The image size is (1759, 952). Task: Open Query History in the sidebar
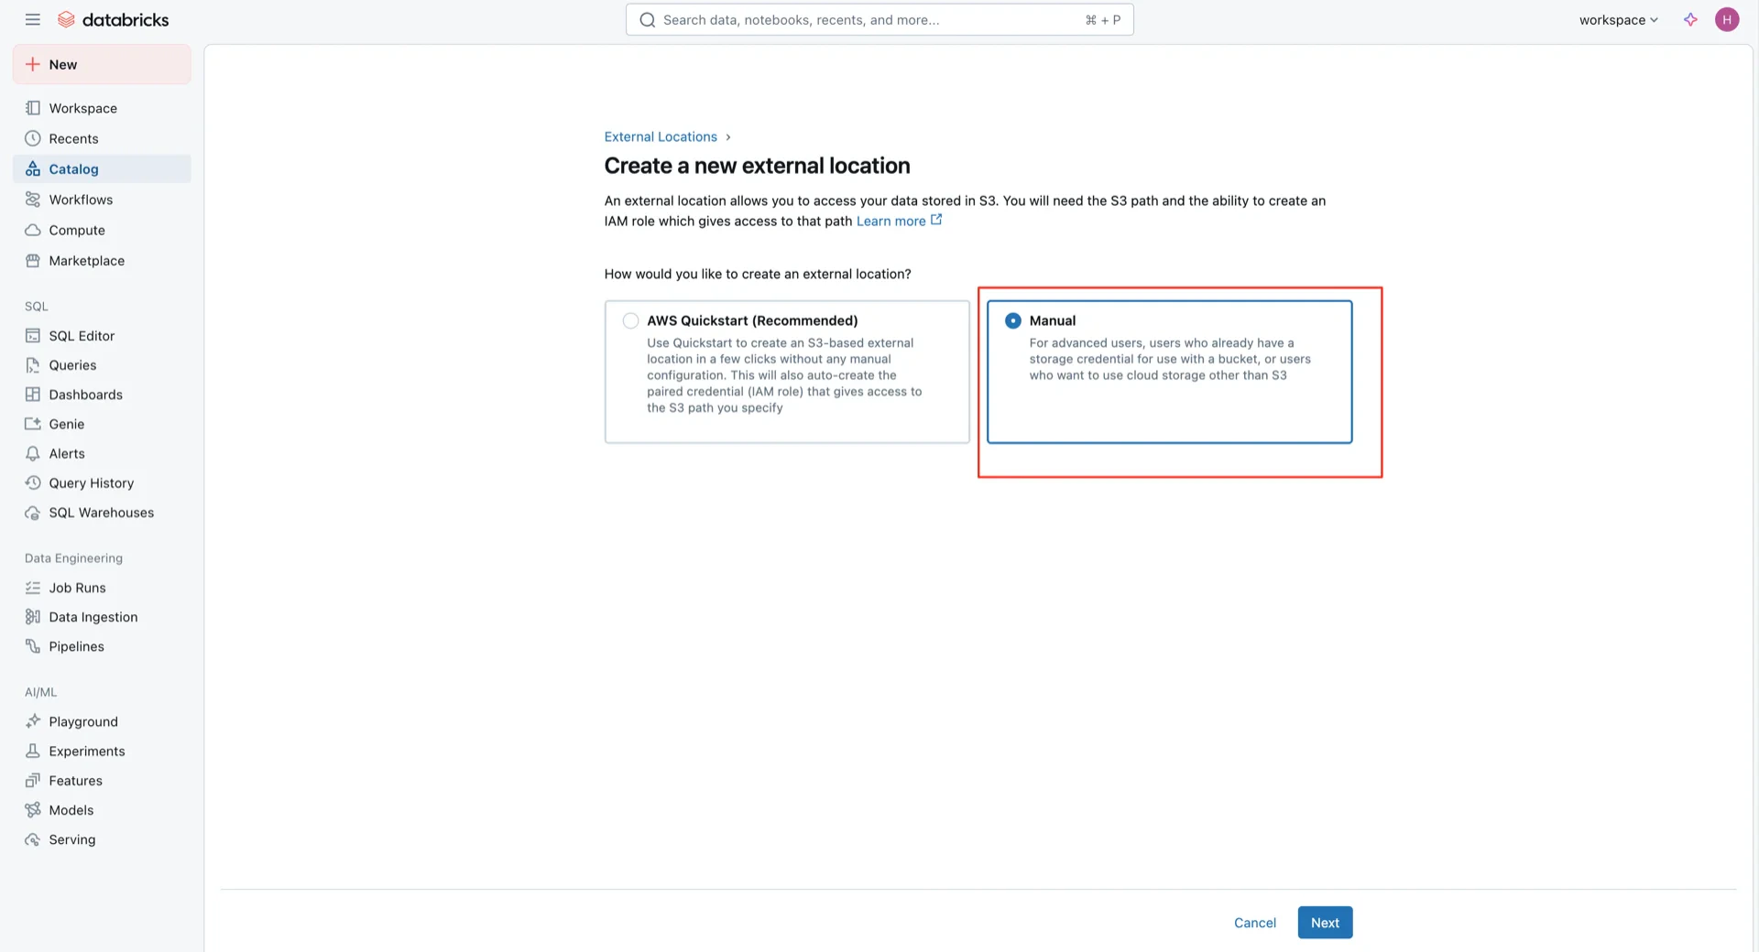tap(102, 482)
